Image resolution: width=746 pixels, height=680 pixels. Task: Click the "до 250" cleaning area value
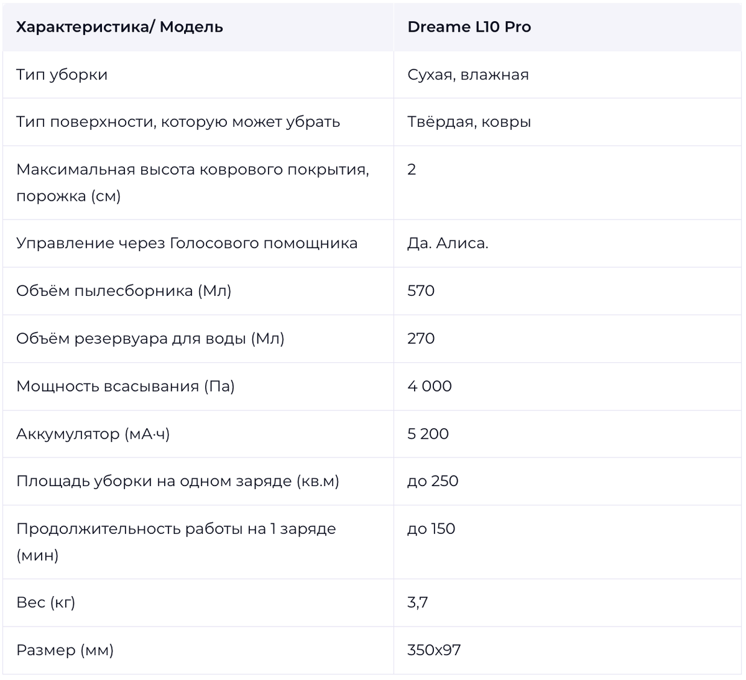click(433, 481)
